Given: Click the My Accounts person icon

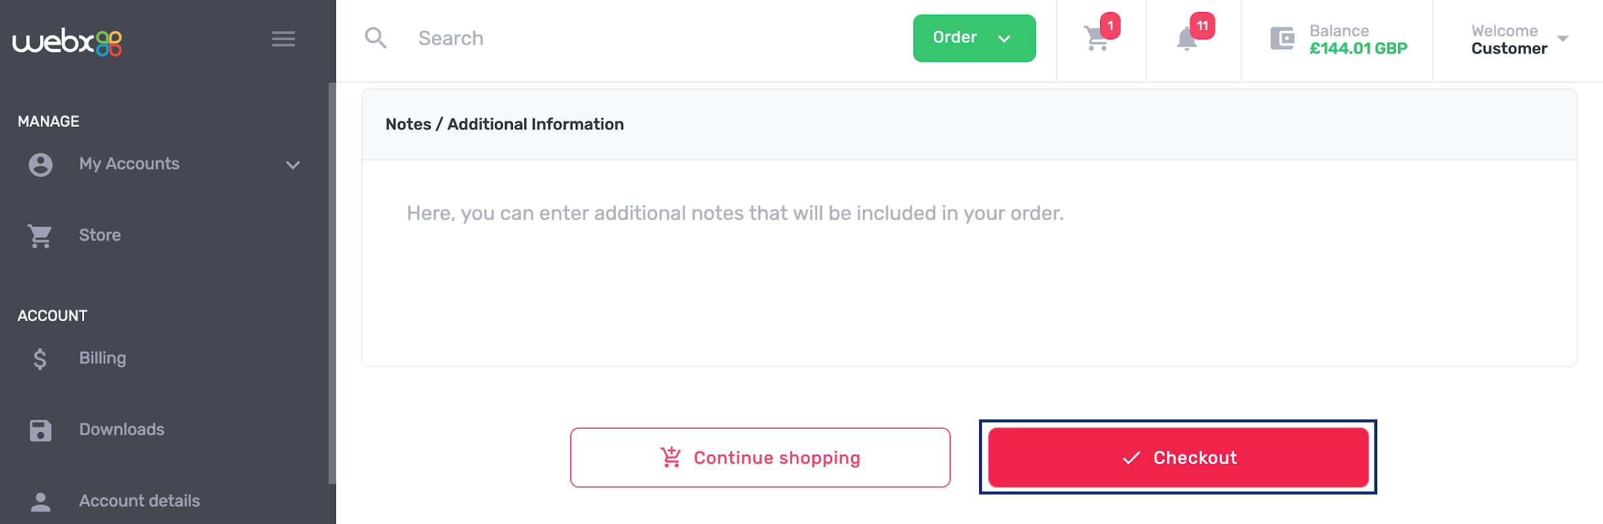Looking at the screenshot, I should click(40, 164).
